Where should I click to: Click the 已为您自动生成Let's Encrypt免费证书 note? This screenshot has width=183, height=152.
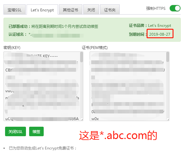pos(43,148)
